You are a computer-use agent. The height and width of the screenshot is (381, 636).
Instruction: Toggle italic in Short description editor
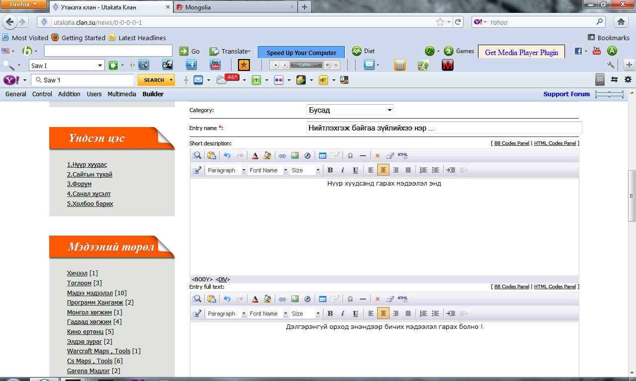click(342, 170)
